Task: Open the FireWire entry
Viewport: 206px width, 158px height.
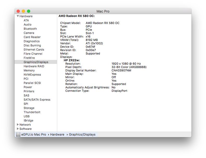Action: (x=29, y=58)
